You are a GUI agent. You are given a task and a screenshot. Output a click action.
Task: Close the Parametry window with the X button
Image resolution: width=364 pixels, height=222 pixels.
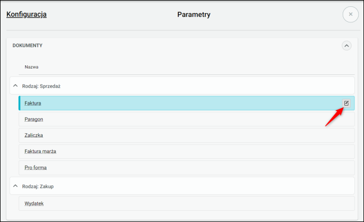(350, 14)
